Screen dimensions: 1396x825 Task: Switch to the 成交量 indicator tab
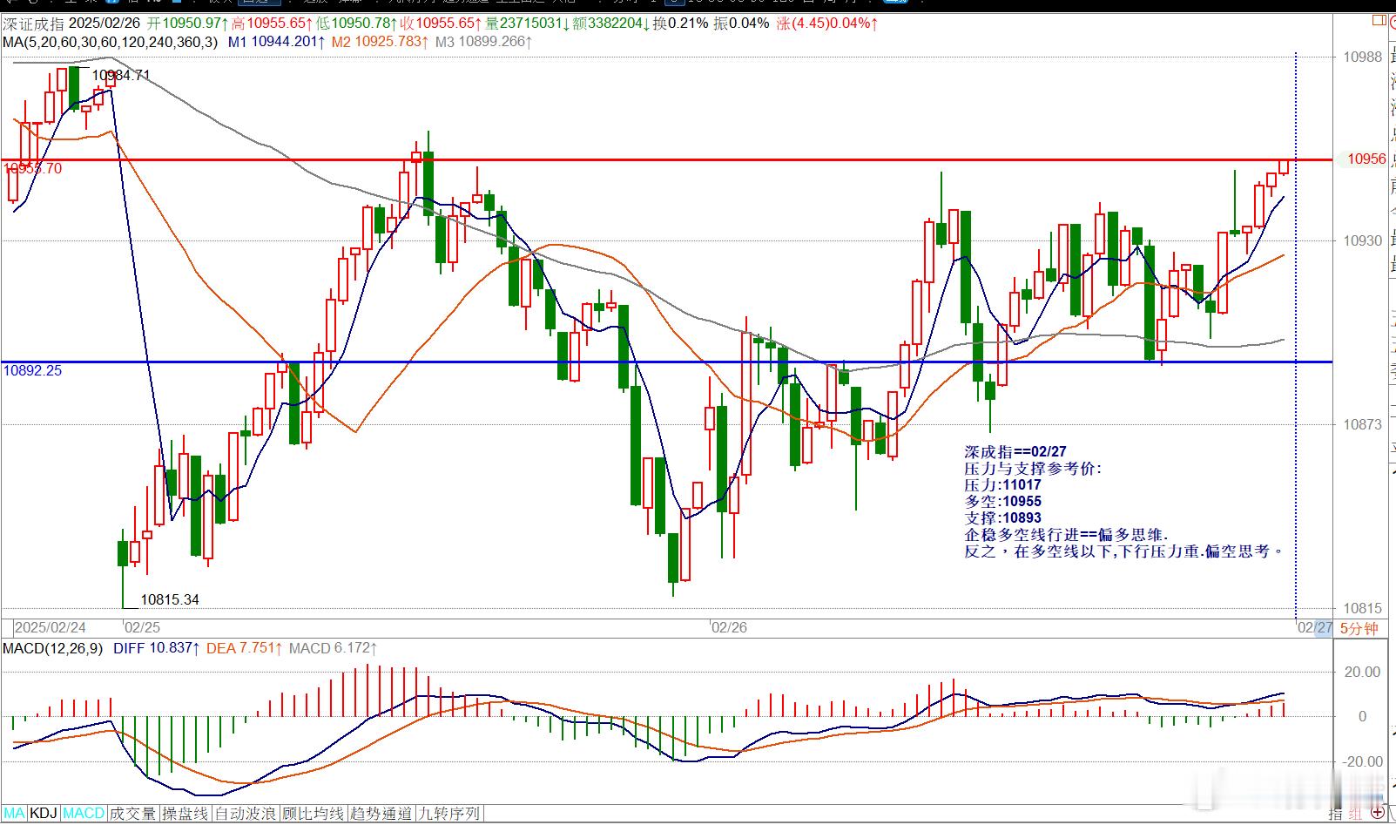(x=133, y=814)
